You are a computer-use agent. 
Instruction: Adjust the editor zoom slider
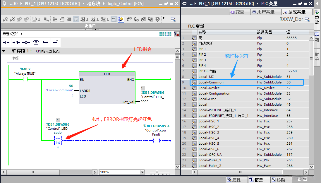point(157,172)
